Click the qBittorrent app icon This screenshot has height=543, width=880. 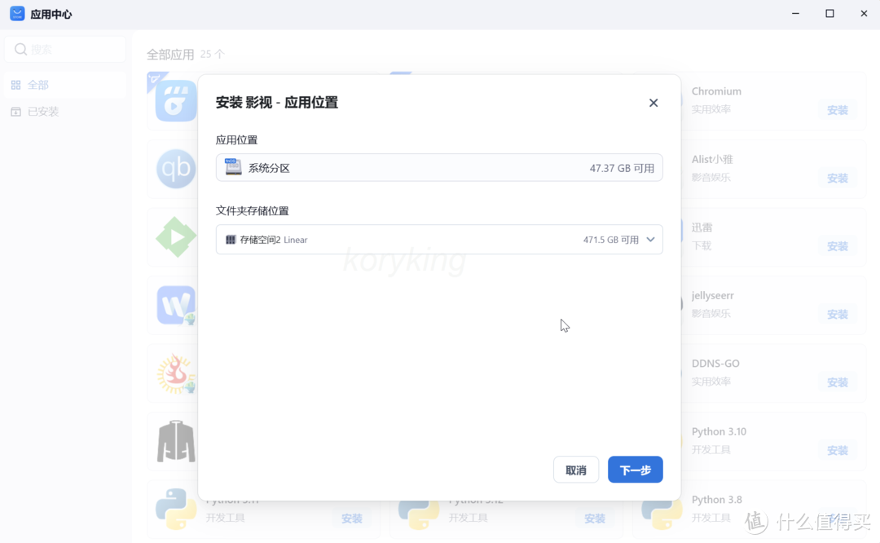click(175, 169)
